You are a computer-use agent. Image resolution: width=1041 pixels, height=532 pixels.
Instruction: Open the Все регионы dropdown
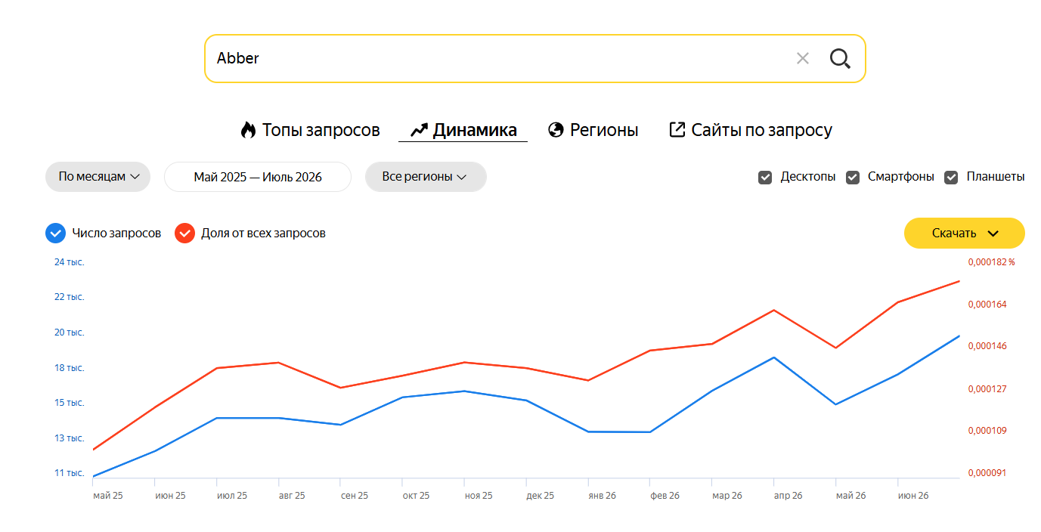(x=426, y=177)
